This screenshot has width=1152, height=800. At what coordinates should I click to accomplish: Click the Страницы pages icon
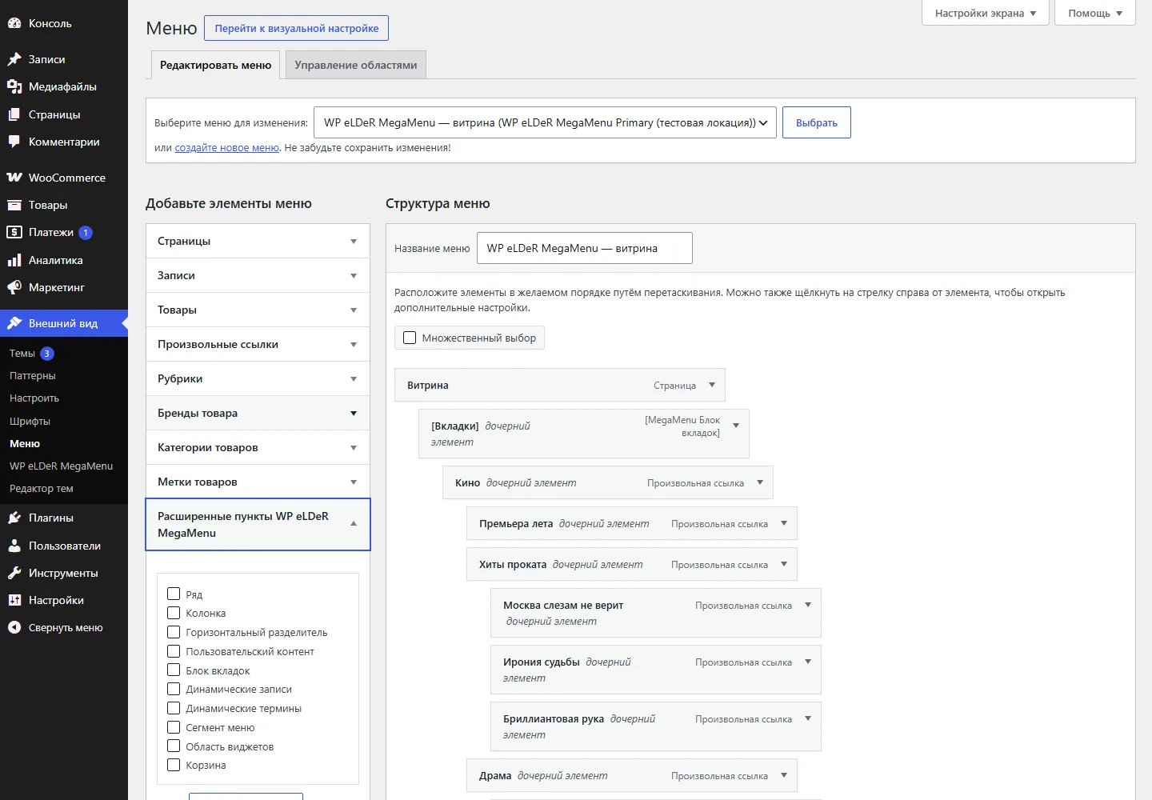14,114
